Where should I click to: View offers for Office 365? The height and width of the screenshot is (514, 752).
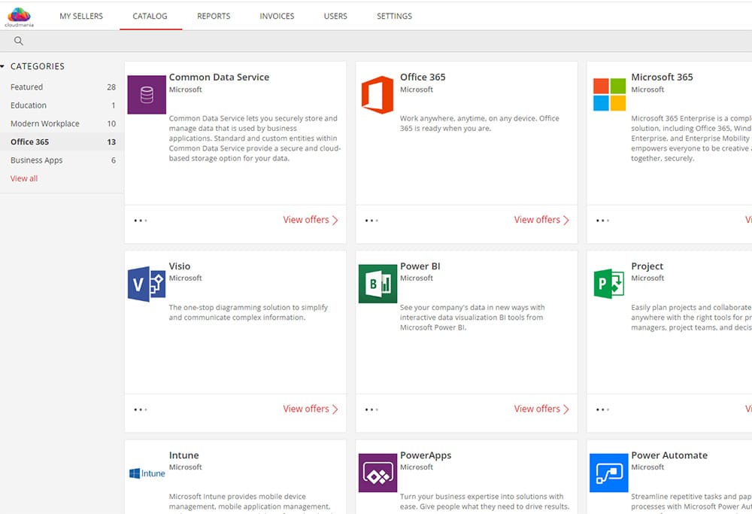[541, 220]
